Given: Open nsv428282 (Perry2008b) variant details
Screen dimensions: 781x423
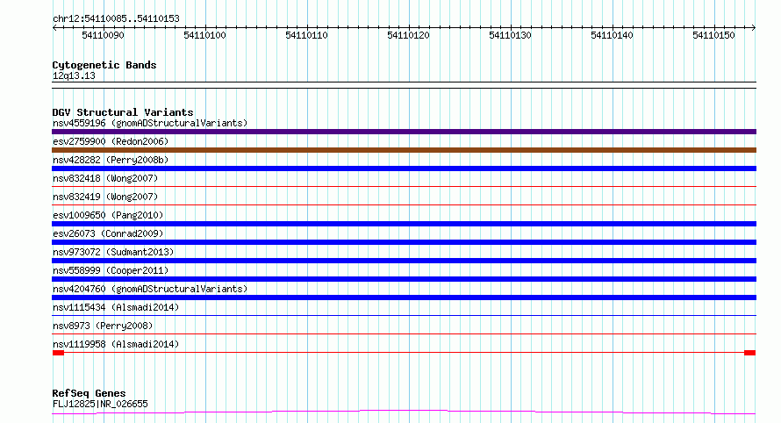Looking at the screenshot, I should 111,160.
